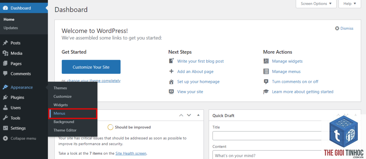Click the graduation cap icon

tap(266, 92)
